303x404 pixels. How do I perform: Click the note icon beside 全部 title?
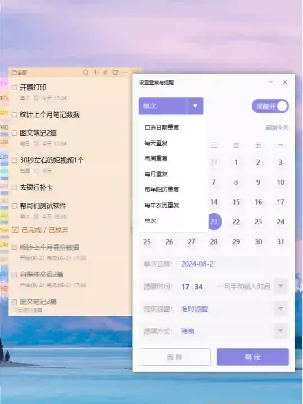[x=14, y=72]
